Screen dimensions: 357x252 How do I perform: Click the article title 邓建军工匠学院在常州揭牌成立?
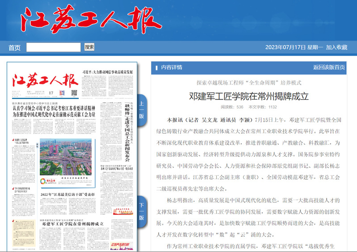coord(249,96)
